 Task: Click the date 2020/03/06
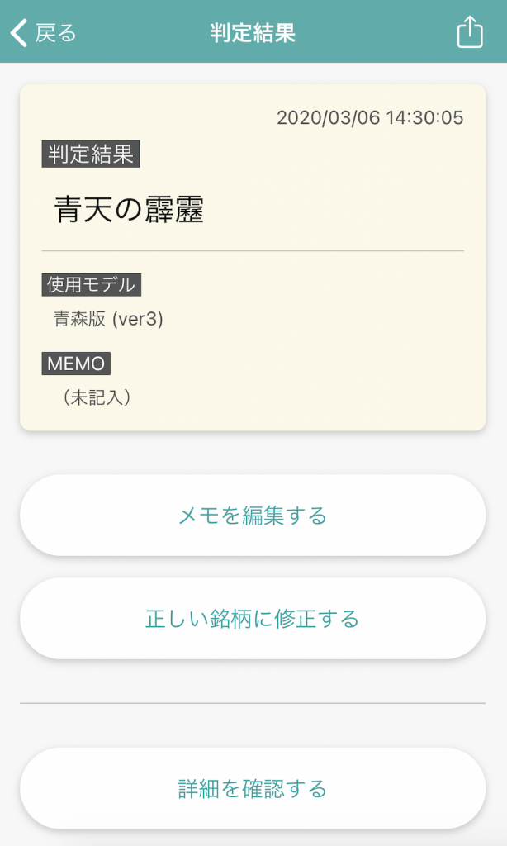328,117
